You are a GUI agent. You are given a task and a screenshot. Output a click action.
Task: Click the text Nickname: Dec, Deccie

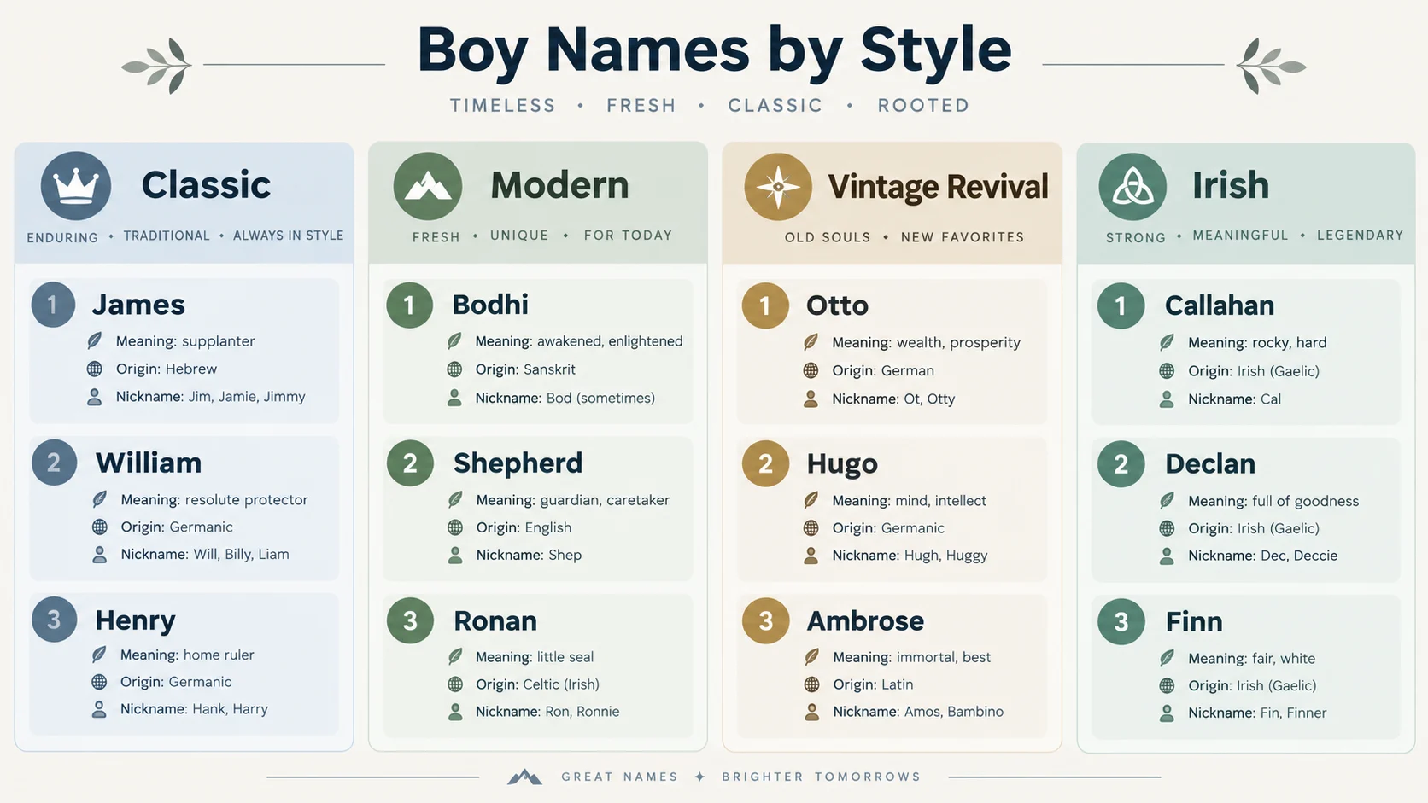(1263, 556)
